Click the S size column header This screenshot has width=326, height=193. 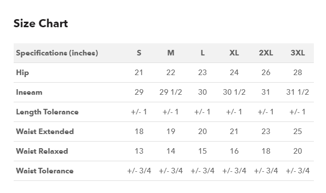pyautogui.click(x=139, y=53)
